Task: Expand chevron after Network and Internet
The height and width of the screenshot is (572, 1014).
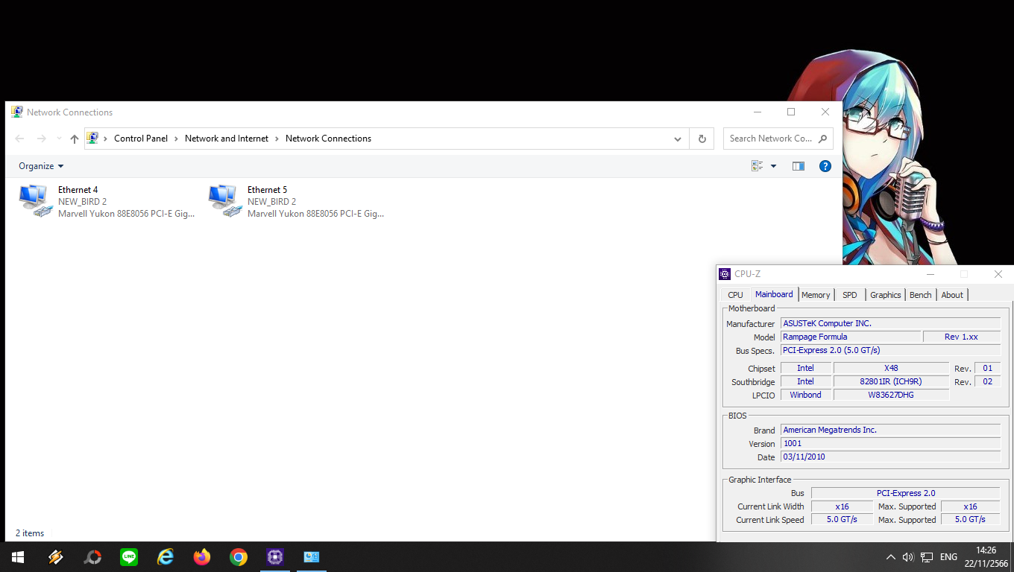Action: tap(277, 139)
